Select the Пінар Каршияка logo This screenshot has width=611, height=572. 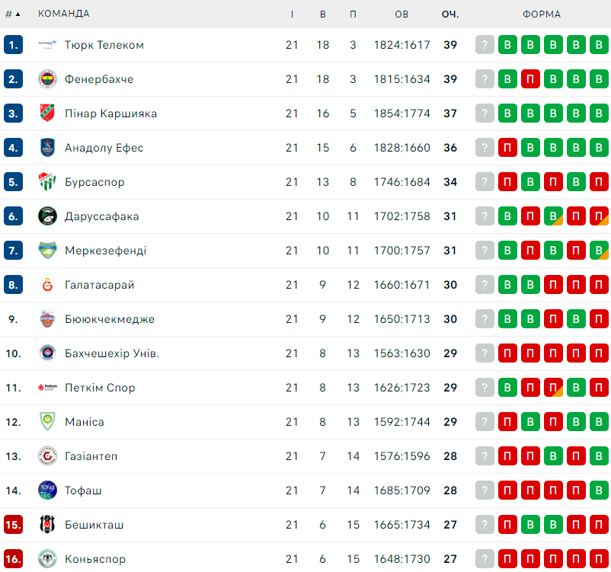point(47,113)
